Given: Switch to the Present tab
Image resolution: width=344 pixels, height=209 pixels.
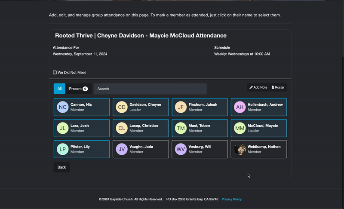Looking at the screenshot, I should coord(78,89).
